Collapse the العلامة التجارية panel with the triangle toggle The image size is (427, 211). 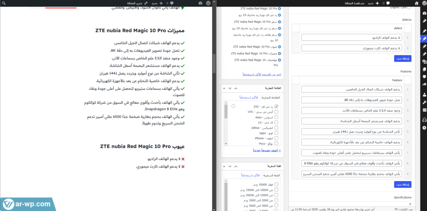point(224,88)
